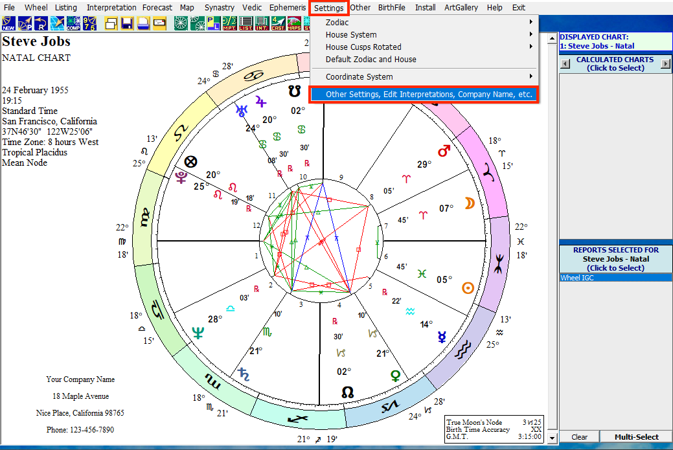
Task: Expand House Cusps Rotated submenu
Action: point(424,47)
